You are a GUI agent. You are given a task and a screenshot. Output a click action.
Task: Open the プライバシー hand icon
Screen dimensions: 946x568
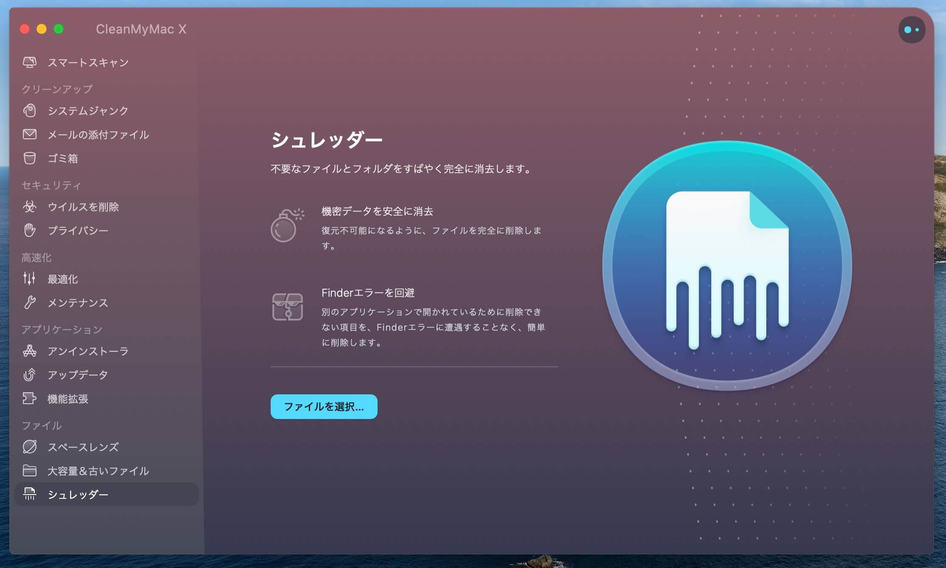tap(29, 230)
